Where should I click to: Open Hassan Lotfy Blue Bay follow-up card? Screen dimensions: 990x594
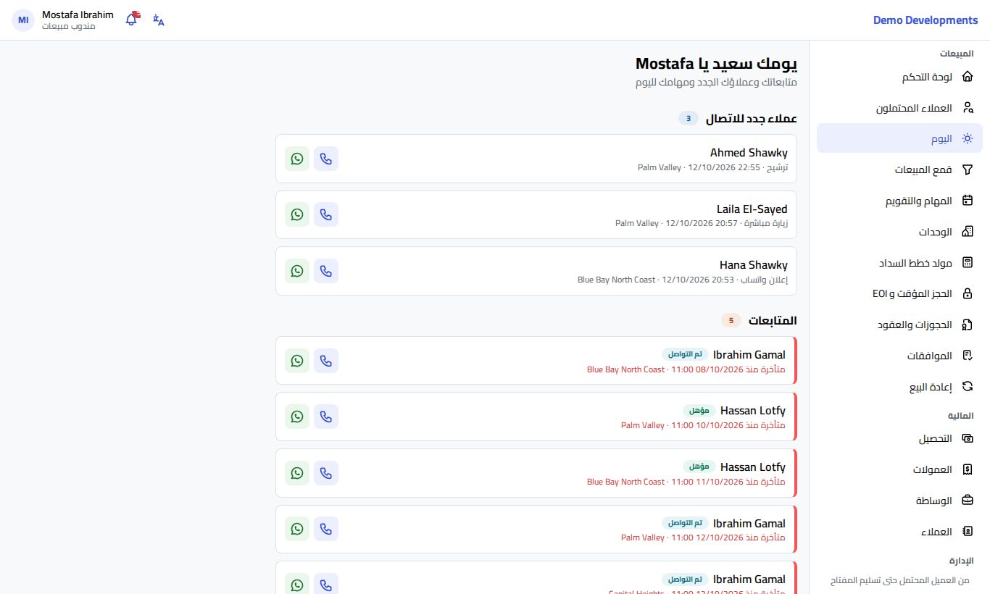coord(536,472)
